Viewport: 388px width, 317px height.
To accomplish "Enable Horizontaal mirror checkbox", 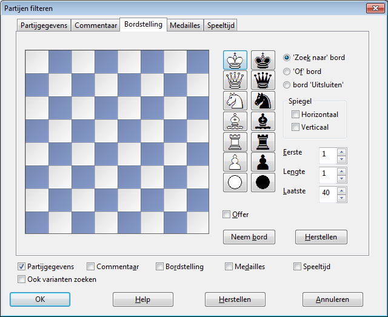I will click(x=296, y=114).
